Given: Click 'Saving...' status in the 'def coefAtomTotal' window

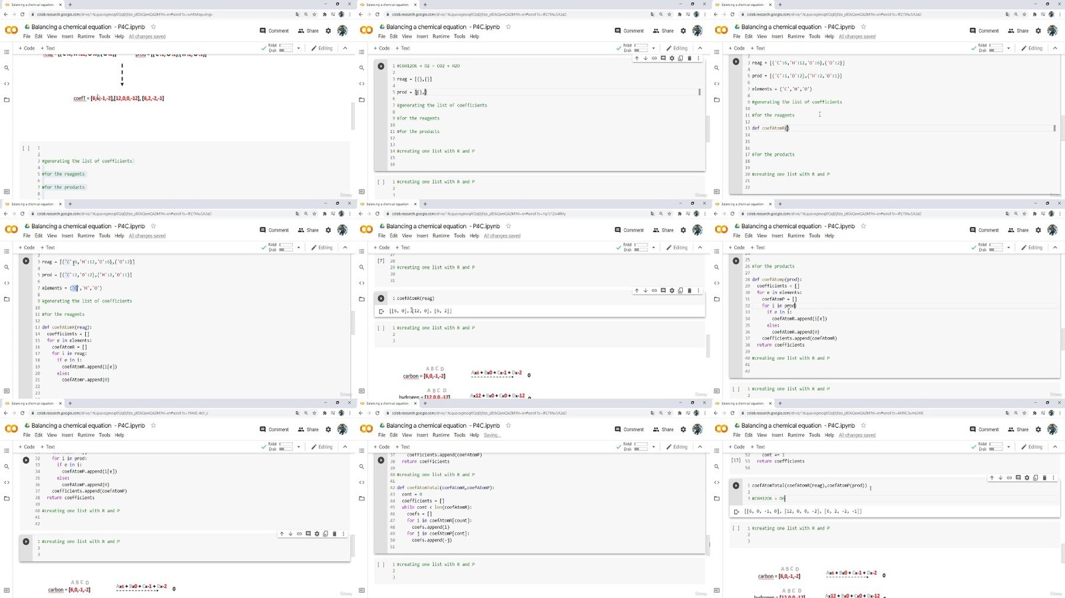Looking at the screenshot, I should (x=492, y=435).
